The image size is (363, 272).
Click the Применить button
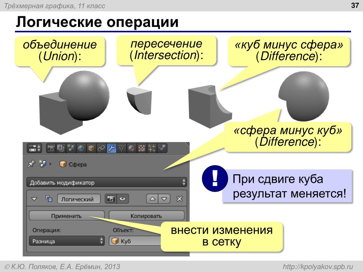pos(67,216)
